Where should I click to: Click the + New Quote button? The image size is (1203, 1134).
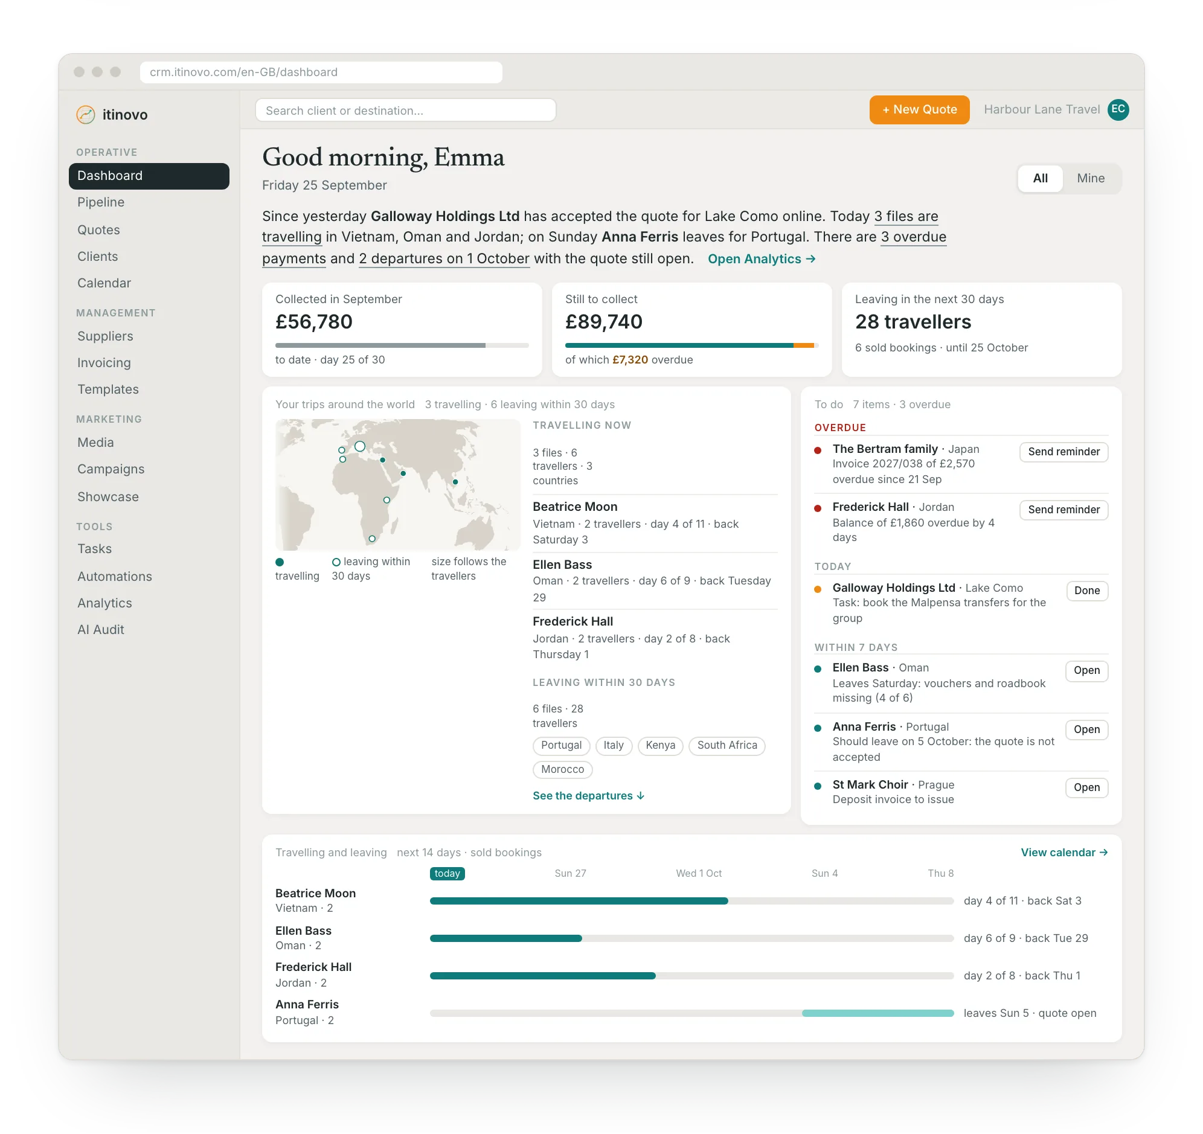(919, 110)
